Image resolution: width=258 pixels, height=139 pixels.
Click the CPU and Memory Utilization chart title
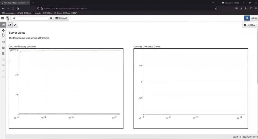point(22,47)
